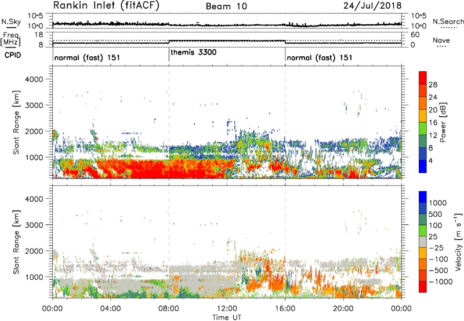Click the '4000' tick in the power panel
The height and width of the screenshot is (321, 464).
[34, 79]
